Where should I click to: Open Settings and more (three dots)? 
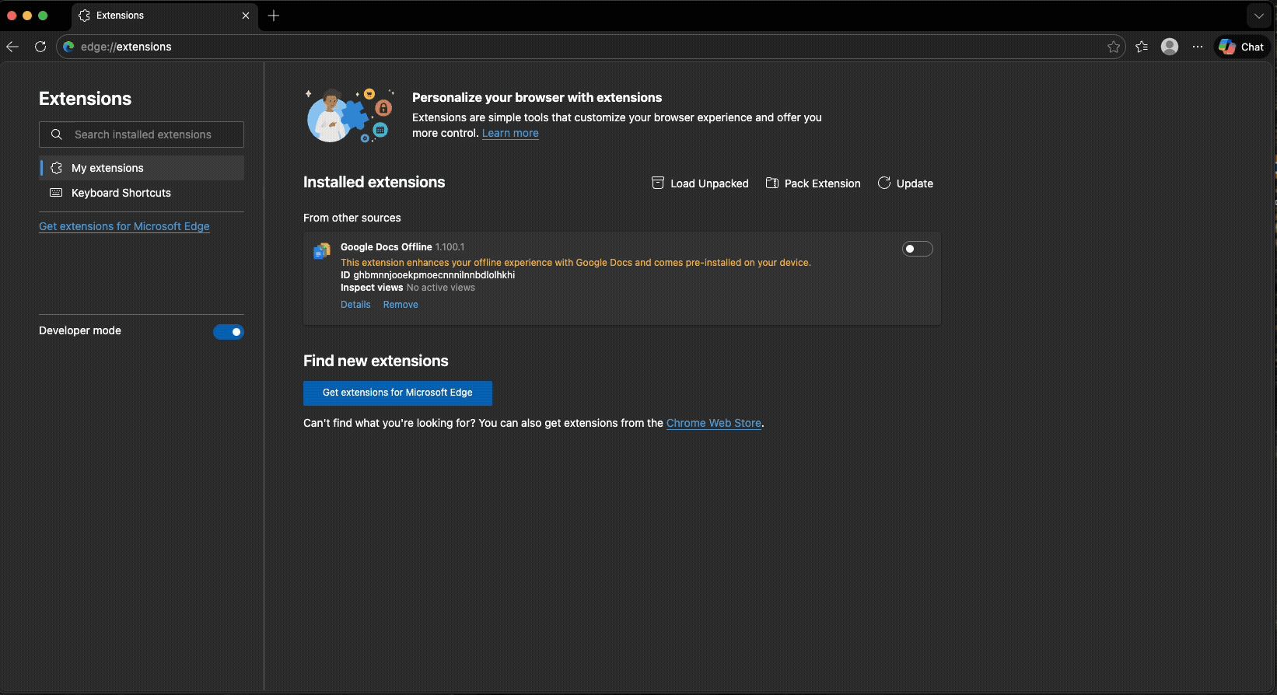tap(1198, 47)
